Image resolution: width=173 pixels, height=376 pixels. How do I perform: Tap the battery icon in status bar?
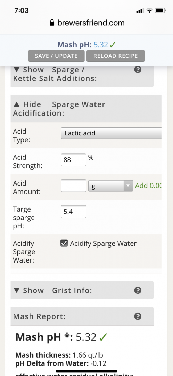point(160,10)
